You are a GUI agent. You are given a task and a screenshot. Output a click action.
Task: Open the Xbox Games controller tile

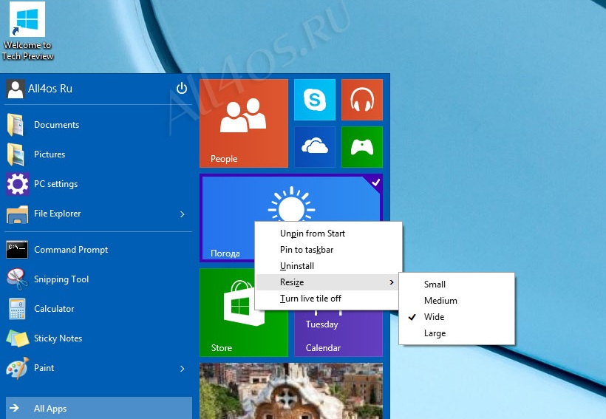coord(361,147)
